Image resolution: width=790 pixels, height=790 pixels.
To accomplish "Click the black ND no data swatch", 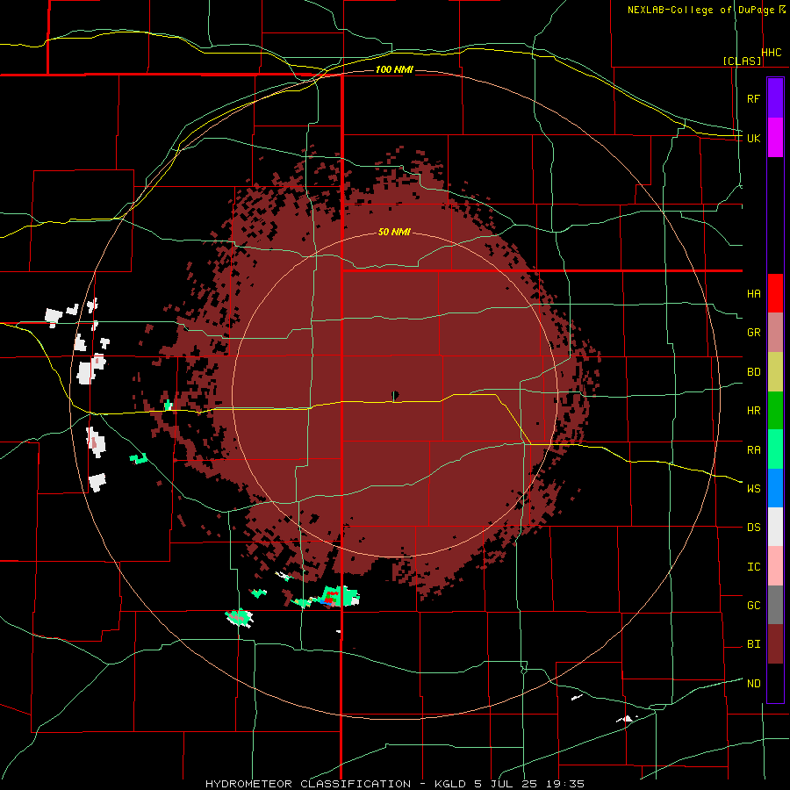I will coord(775,683).
